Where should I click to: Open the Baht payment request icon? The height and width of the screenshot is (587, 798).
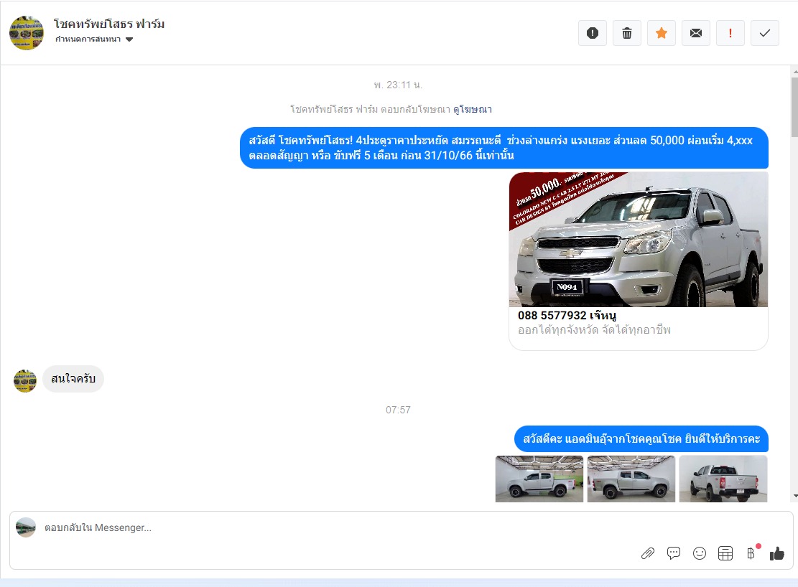(751, 553)
